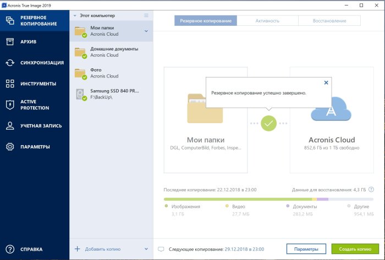Open Active Protection shield icon
Image resolution: width=385 pixels, height=260 pixels.
point(10,104)
